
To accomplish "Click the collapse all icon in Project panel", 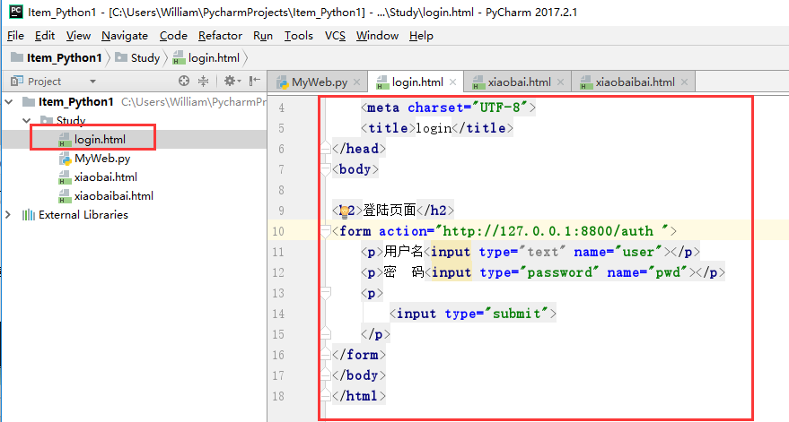I will [203, 81].
